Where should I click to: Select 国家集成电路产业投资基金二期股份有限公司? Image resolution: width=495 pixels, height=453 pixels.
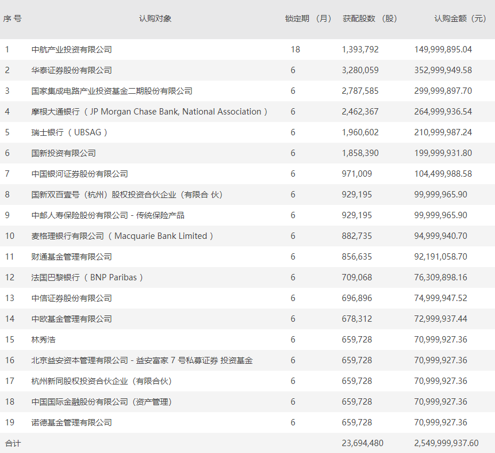pyautogui.click(x=112, y=91)
